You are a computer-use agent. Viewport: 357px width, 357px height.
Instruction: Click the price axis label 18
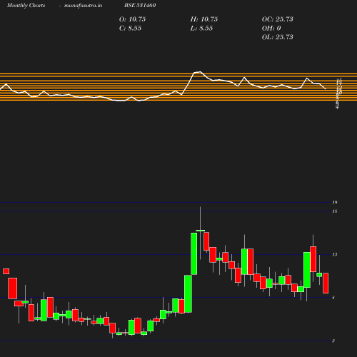(x=335, y=211)
